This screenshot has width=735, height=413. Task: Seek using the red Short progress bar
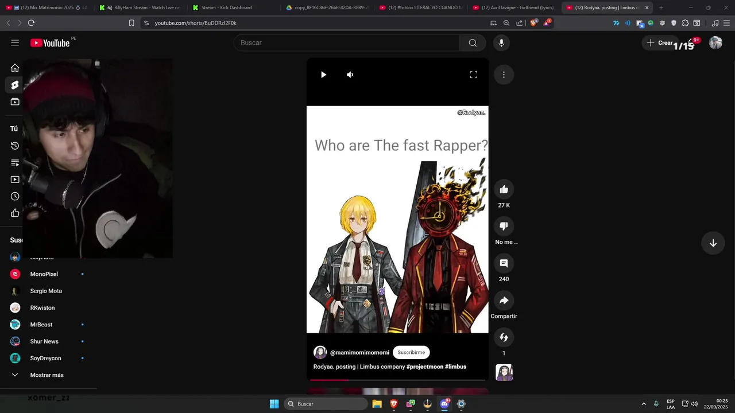pyautogui.click(x=397, y=380)
